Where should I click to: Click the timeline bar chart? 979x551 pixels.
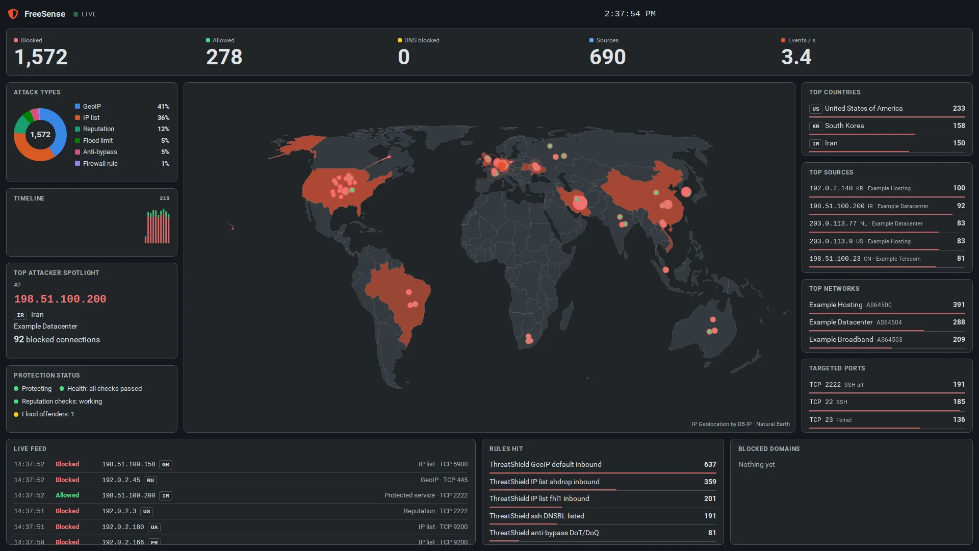(x=157, y=226)
